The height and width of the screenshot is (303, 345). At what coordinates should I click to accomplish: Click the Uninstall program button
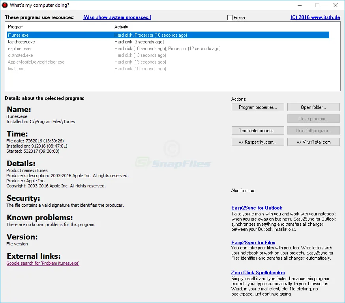[x=313, y=131]
